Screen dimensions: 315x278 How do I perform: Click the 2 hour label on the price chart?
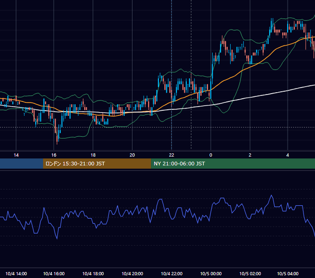click(x=250, y=155)
